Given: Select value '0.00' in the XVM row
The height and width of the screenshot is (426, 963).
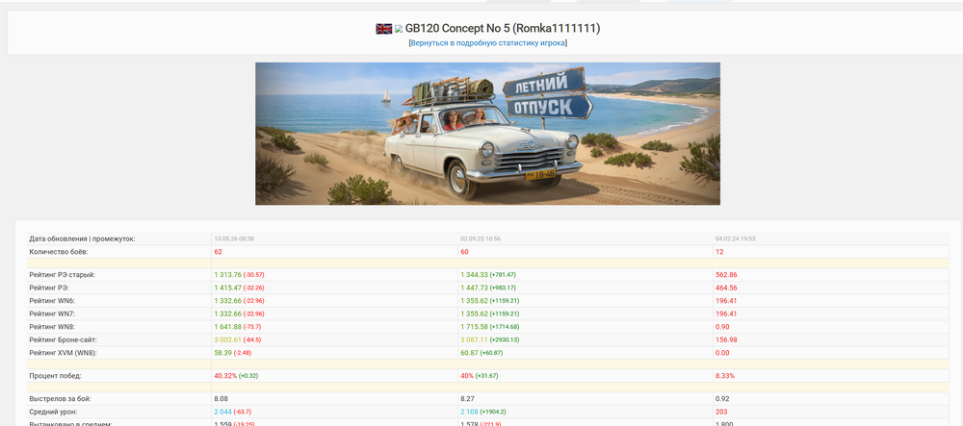Looking at the screenshot, I should point(722,353).
